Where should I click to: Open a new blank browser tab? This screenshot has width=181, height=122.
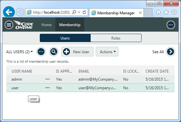click(148, 13)
